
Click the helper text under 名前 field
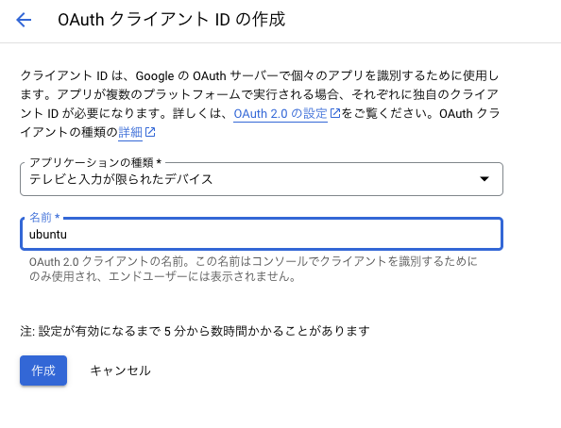(x=253, y=269)
